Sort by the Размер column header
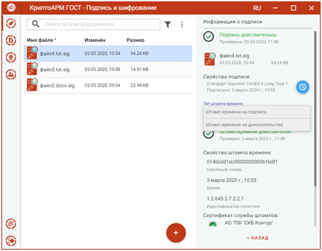The width and height of the screenshot is (322, 251). 135,40
